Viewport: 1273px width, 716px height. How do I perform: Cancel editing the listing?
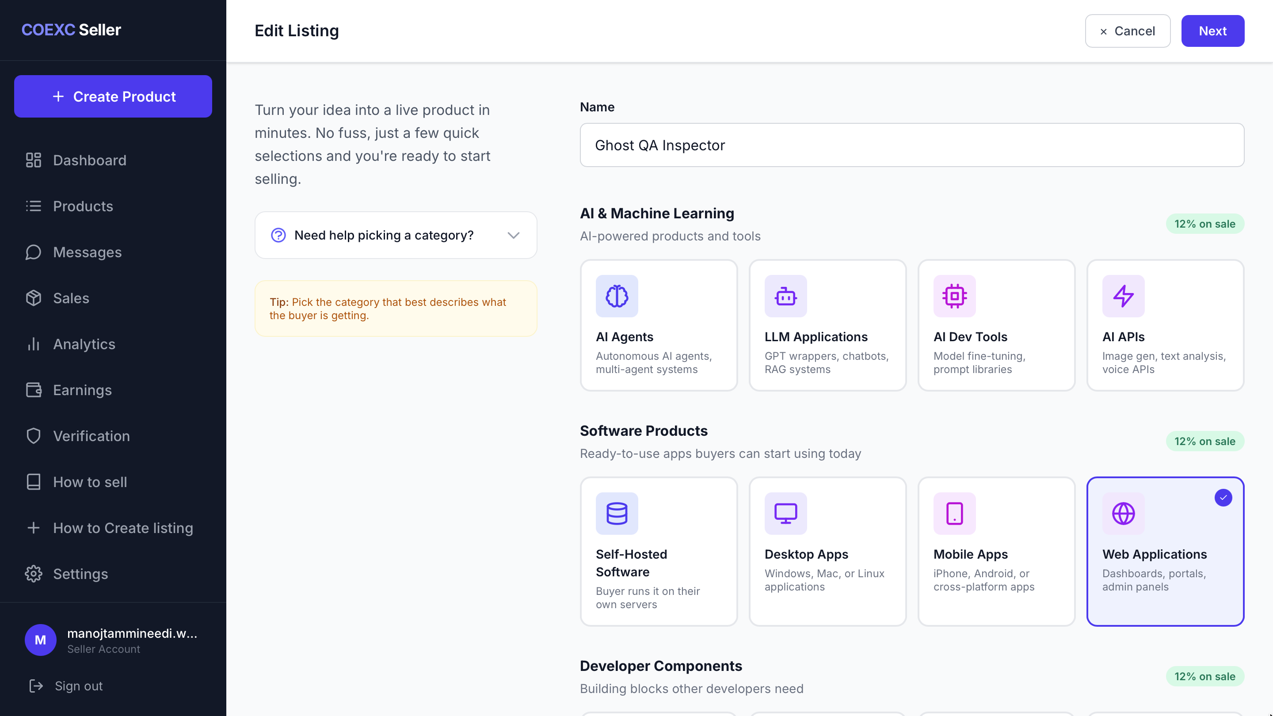click(1127, 30)
